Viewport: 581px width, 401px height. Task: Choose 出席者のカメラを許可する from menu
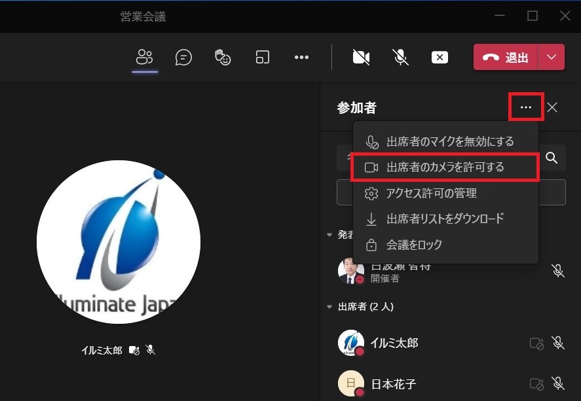pos(445,167)
